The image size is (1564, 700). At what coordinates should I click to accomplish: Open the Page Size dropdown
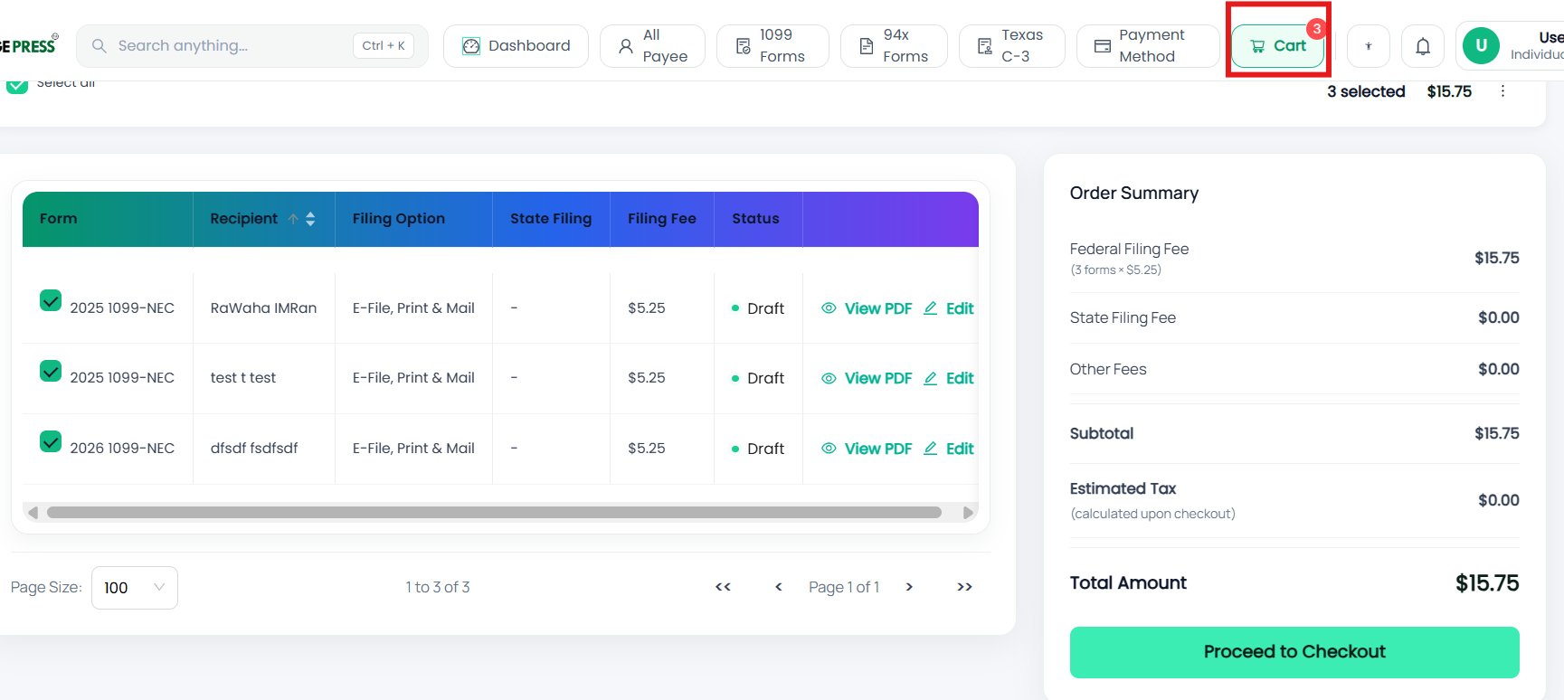tap(135, 588)
